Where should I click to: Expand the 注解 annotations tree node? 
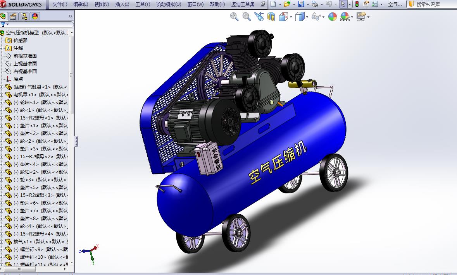pos(2,48)
